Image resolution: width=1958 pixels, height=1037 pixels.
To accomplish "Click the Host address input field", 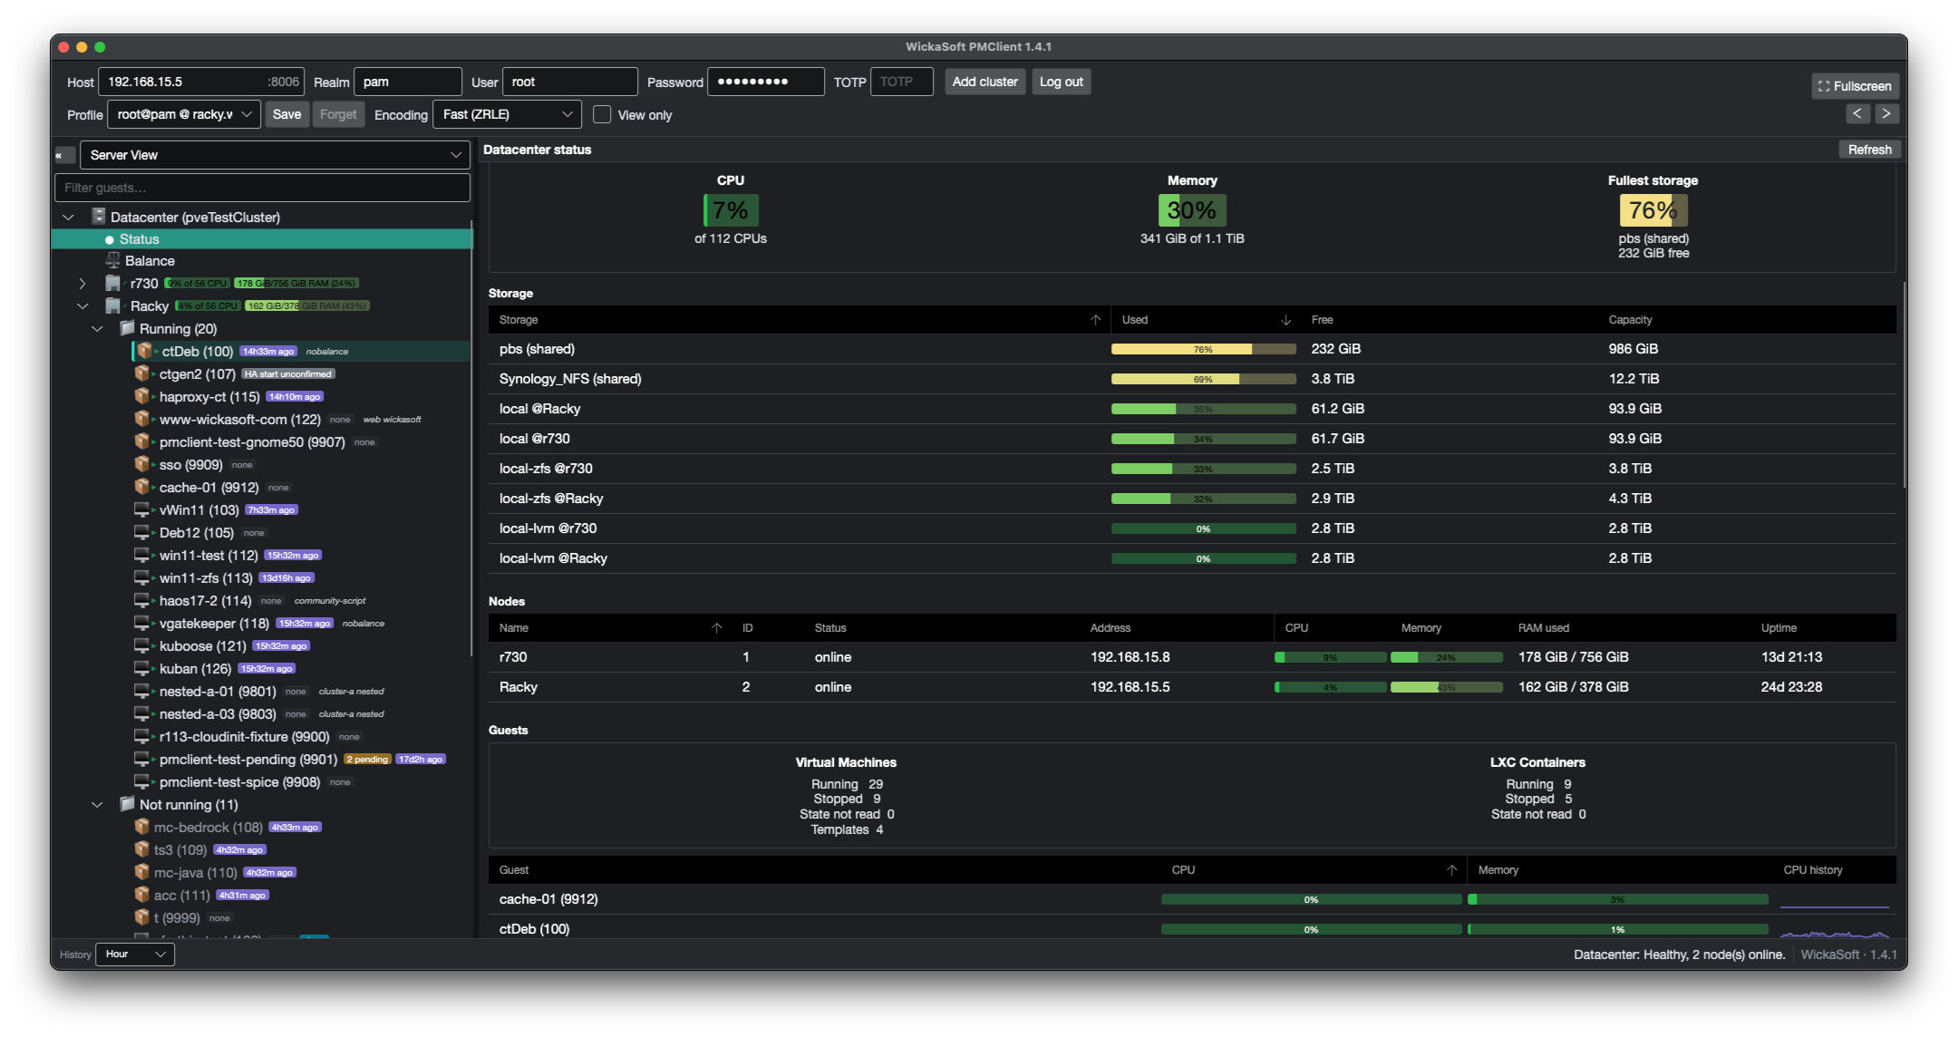I will (x=201, y=82).
